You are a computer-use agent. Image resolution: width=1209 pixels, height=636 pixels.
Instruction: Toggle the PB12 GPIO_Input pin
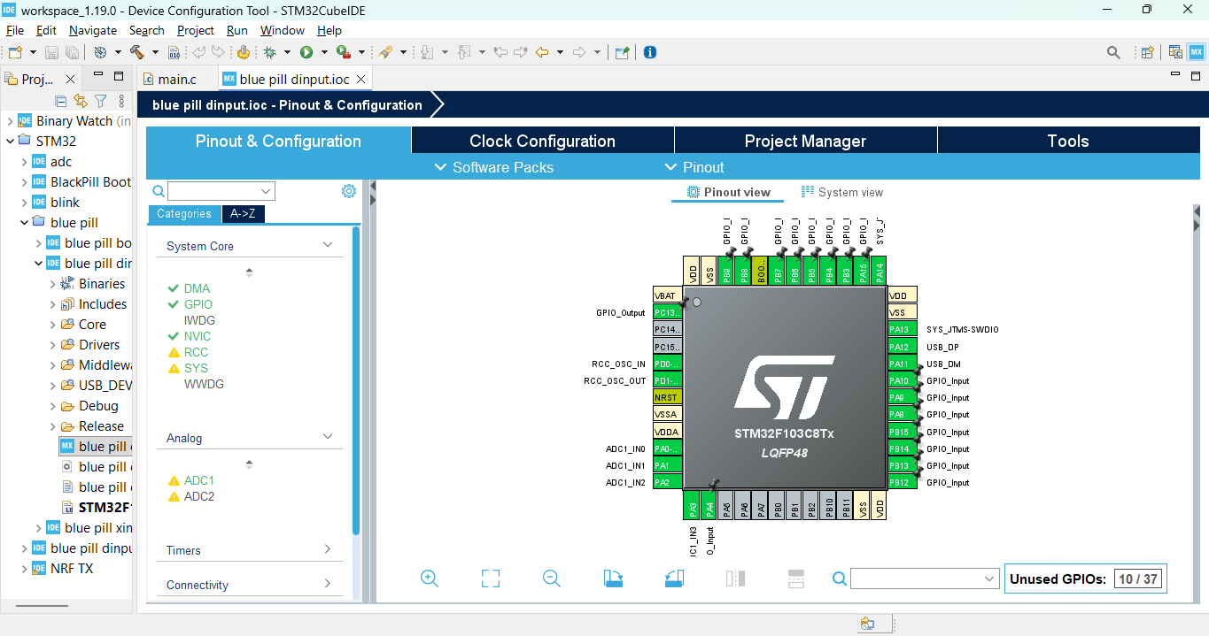point(901,482)
